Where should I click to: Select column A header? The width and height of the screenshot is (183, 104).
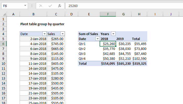point(13,14)
